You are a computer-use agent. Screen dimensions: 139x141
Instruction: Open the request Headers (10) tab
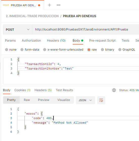[x=56, y=41]
